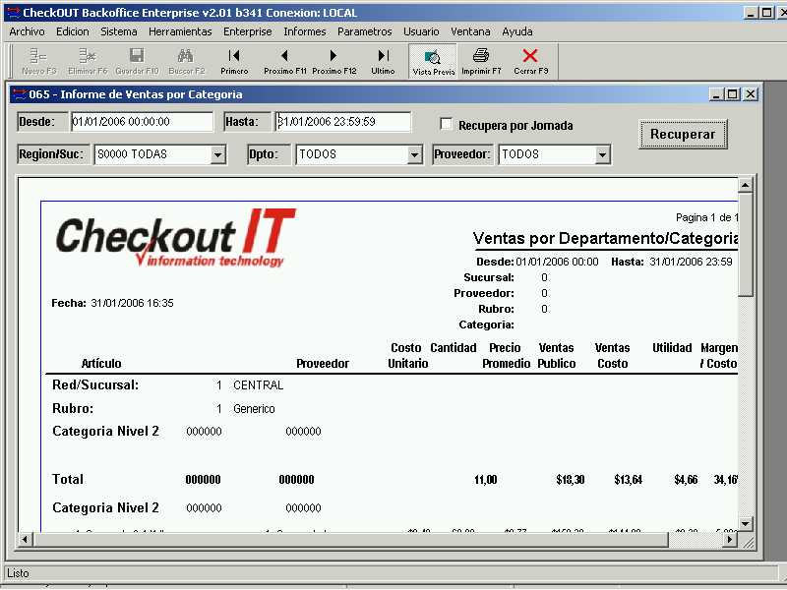Click the 'Utilidad' column header
787x590 pixels.
click(x=672, y=348)
